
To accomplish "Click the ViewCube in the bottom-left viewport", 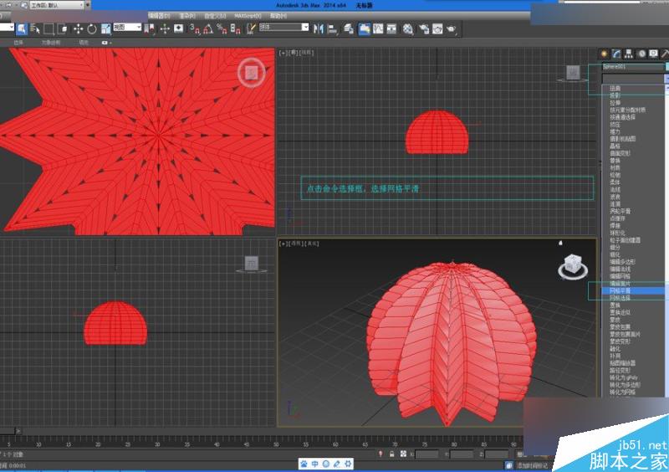I will click(252, 264).
